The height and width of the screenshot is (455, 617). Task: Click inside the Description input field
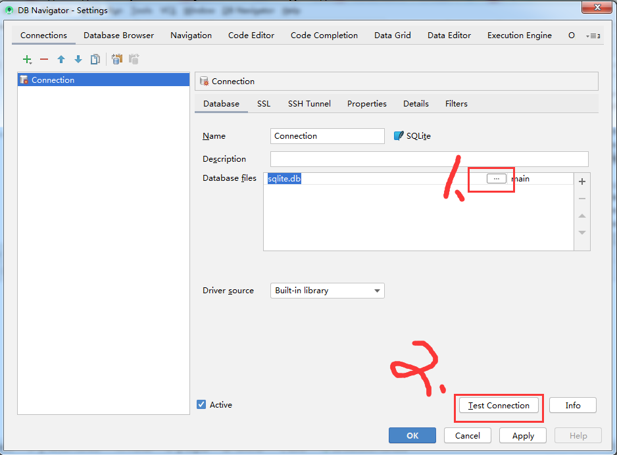[428, 158]
